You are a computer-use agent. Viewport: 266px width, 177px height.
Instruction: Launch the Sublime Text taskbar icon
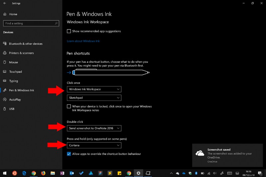click(x=110, y=173)
